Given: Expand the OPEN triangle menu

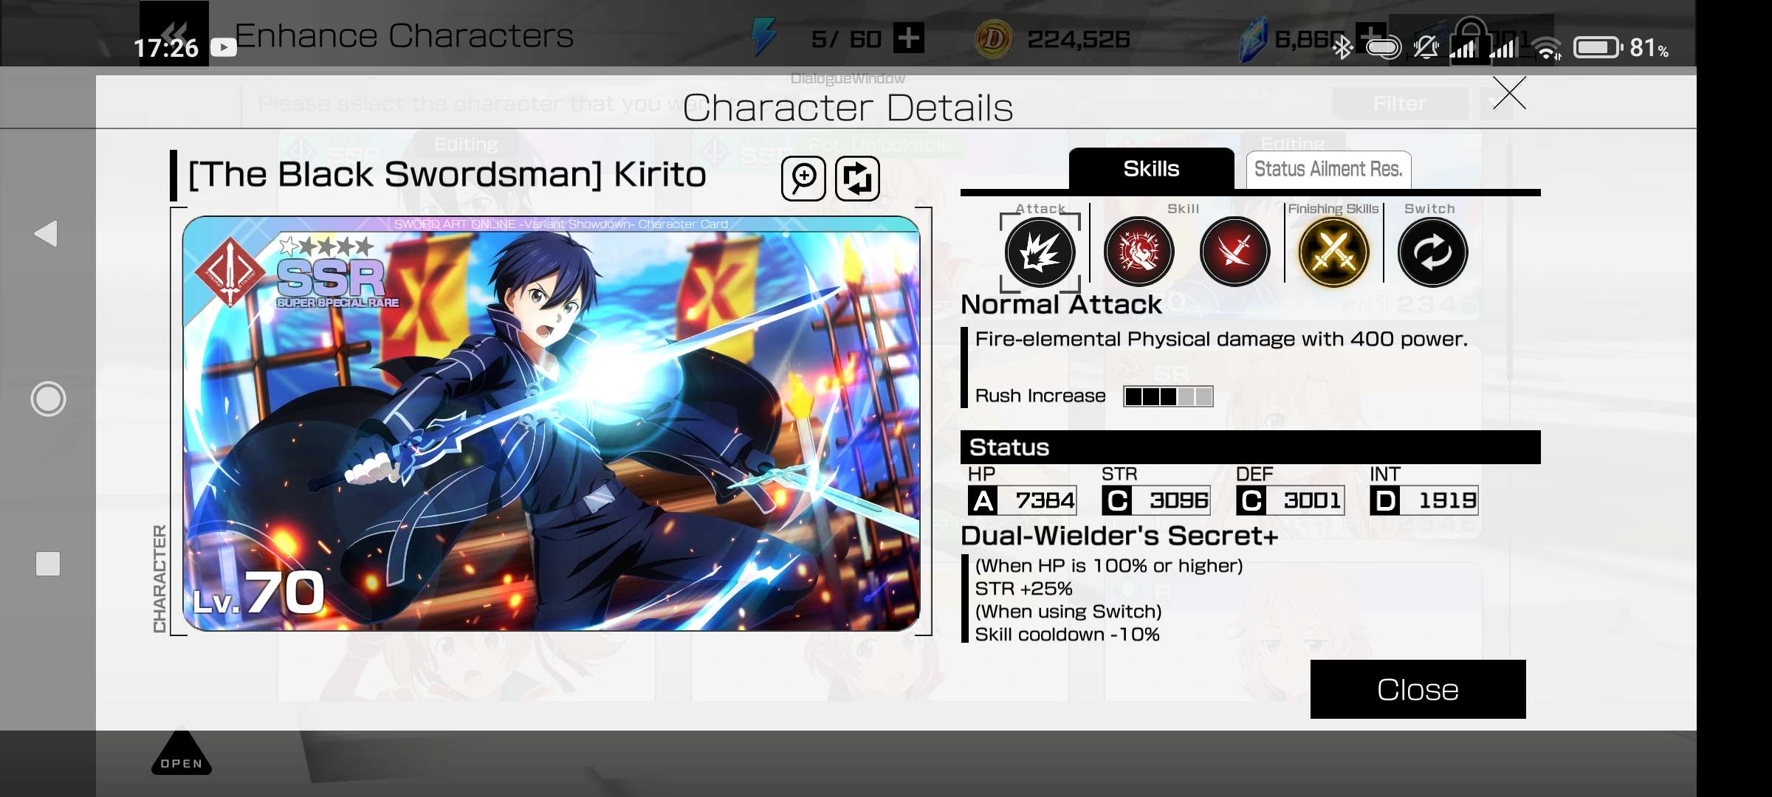Looking at the screenshot, I should pyautogui.click(x=182, y=753).
